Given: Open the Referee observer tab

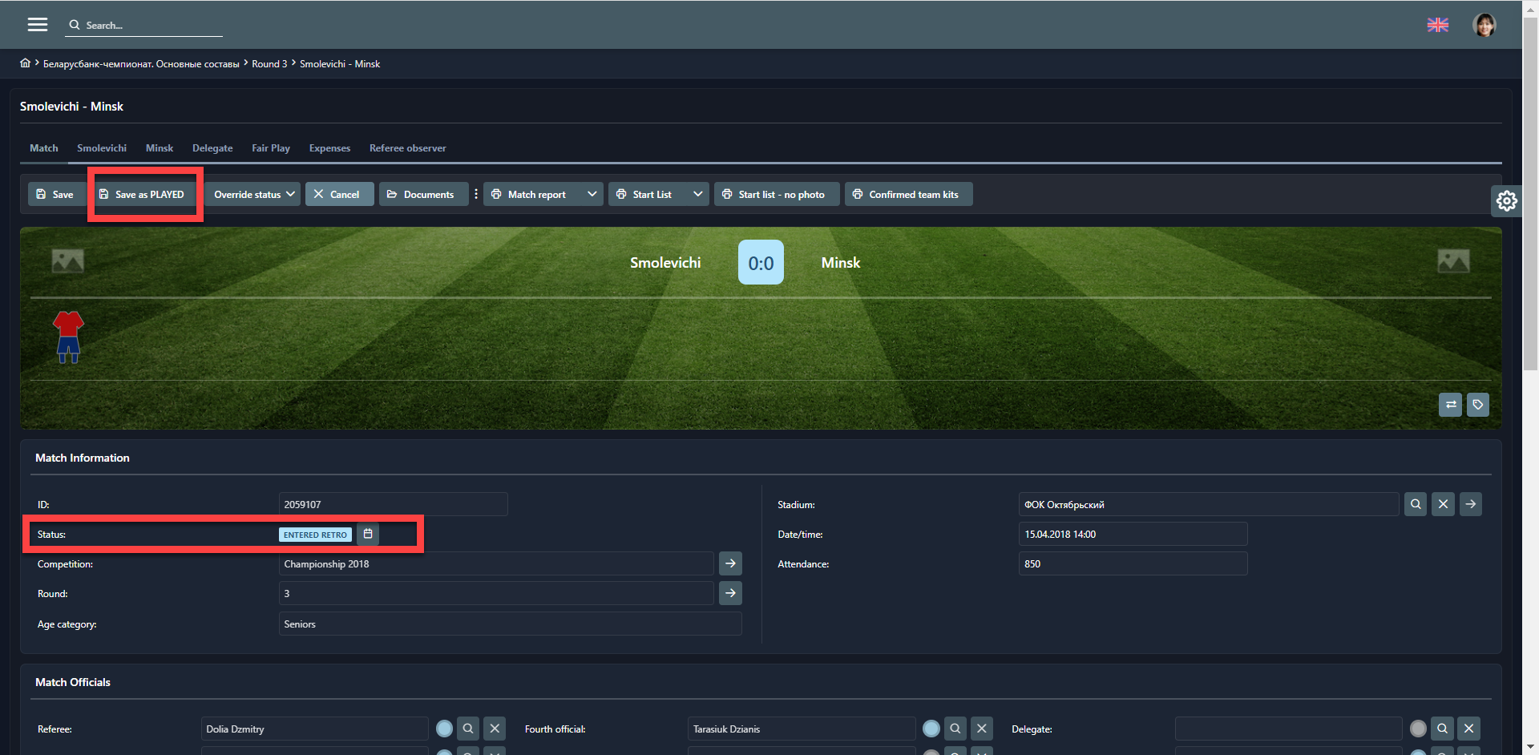Looking at the screenshot, I should click(x=407, y=148).
